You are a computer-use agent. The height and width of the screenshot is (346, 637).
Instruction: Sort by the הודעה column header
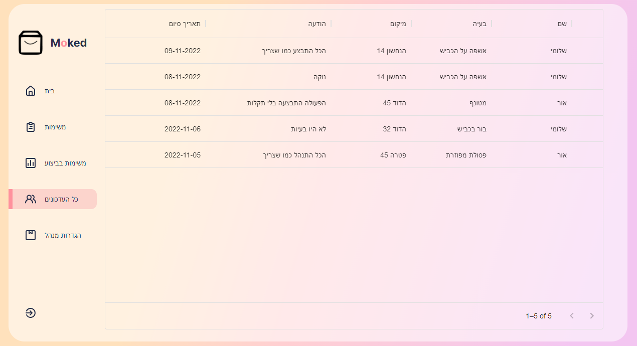(x=317, y=24)
